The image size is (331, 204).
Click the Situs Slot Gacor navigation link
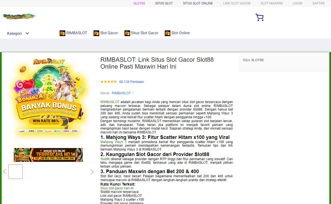click(x=145, y=33)
